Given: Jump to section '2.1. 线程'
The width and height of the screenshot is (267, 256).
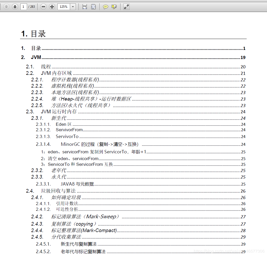Looking at the screenshot, I should [136, 67].
